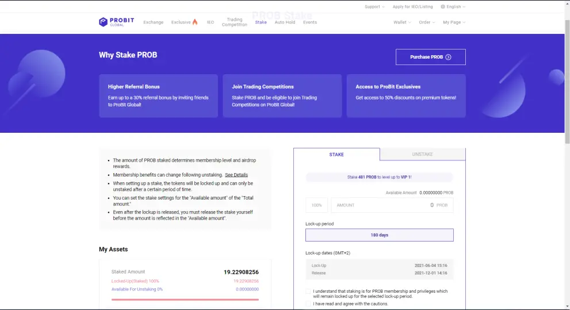This screenshot has width=570, height=310.
Task: Click the My Assets heading
Action: coord(113,249)
